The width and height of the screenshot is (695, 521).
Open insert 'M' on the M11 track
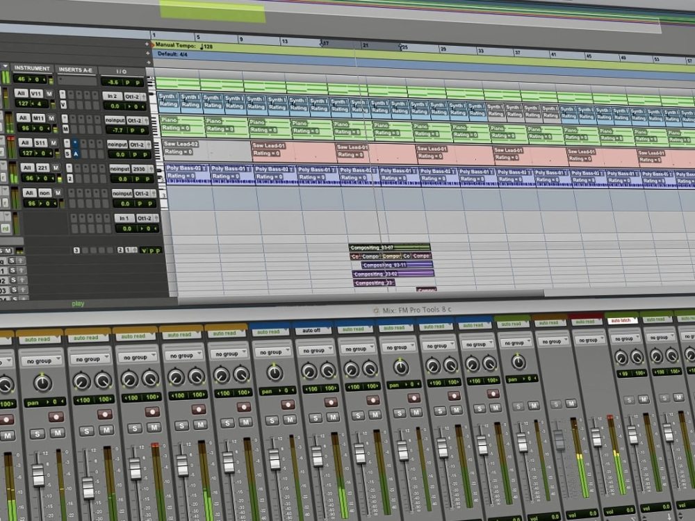click(x=65, y=129)
